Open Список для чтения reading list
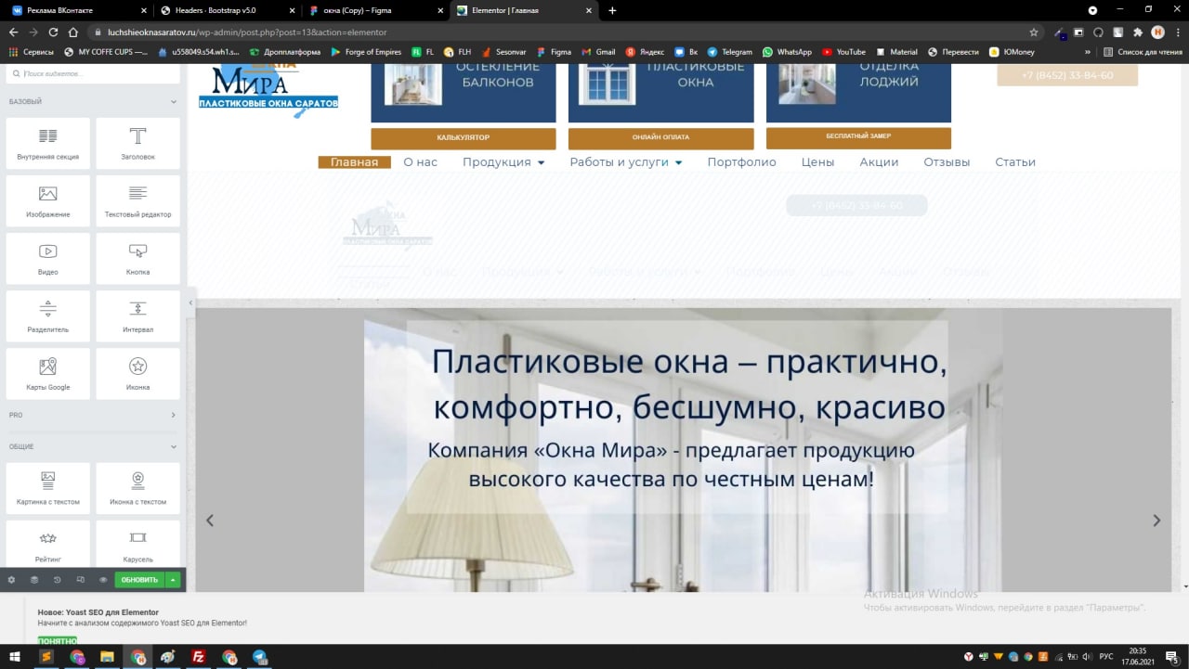The image size is (1189, 669). tap(1143, 52)
